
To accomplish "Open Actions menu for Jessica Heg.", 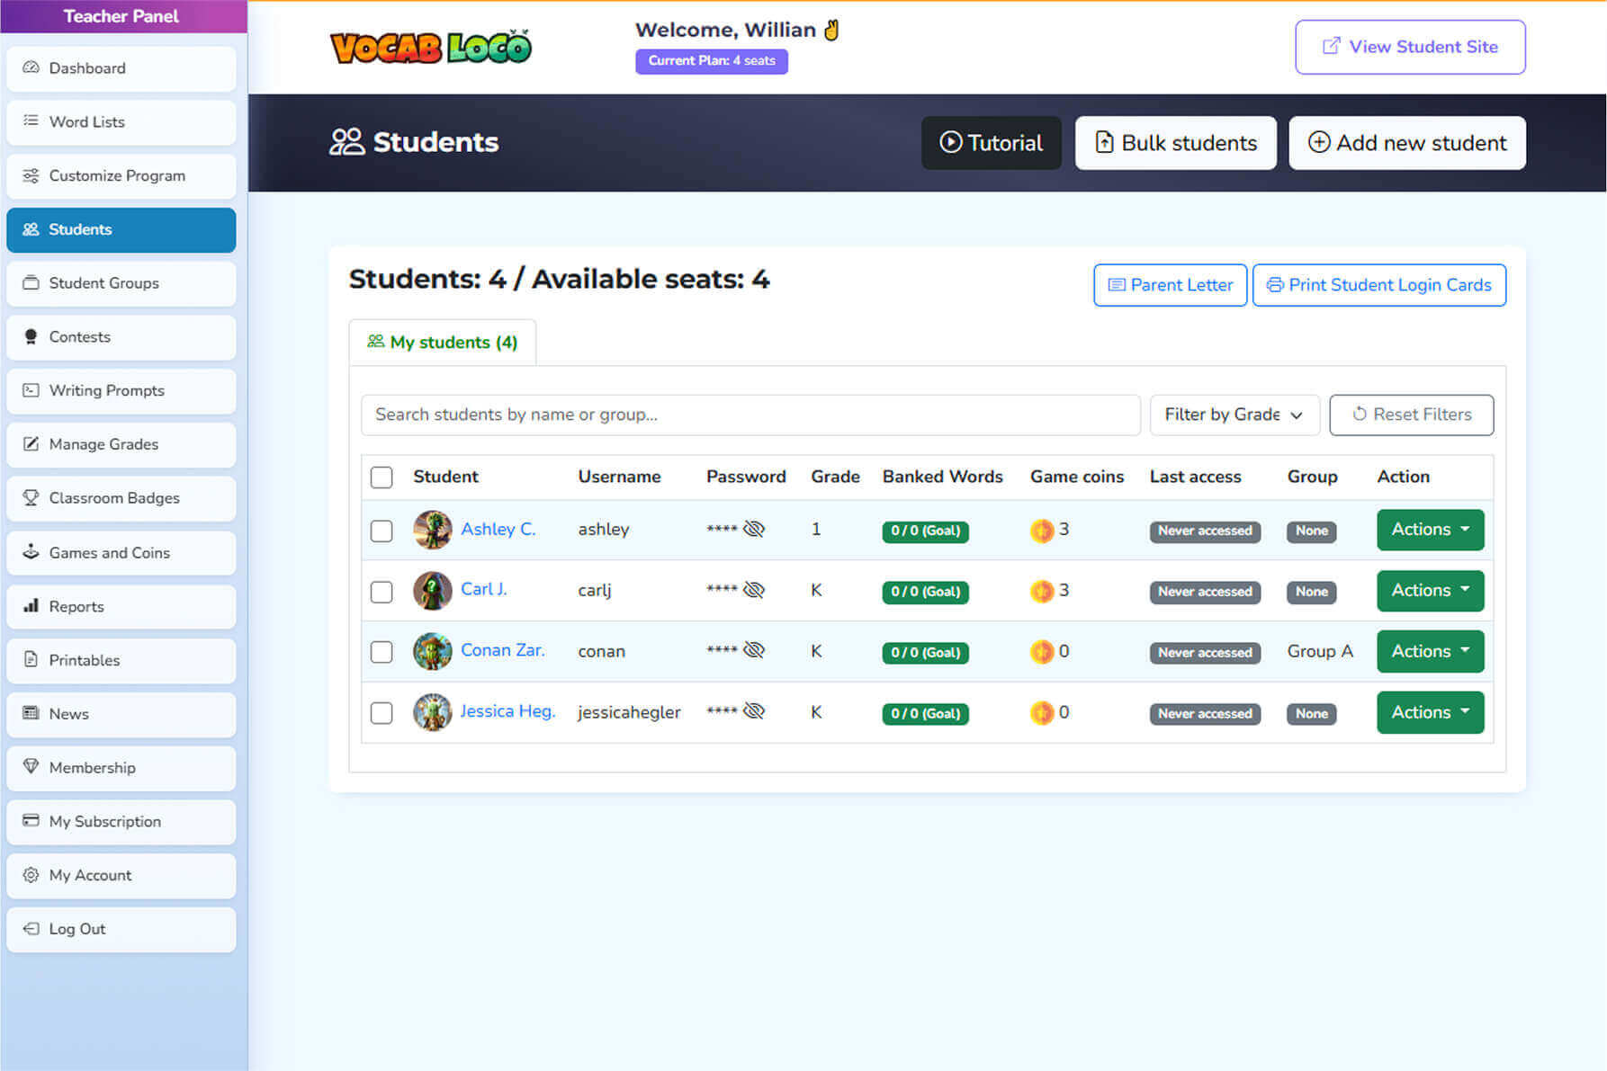I will click(1429, 712).
